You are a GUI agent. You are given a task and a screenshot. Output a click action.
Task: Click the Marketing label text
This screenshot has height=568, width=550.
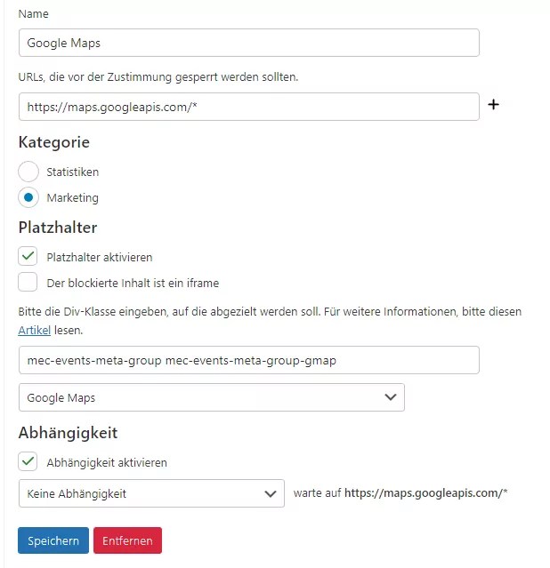73,198
